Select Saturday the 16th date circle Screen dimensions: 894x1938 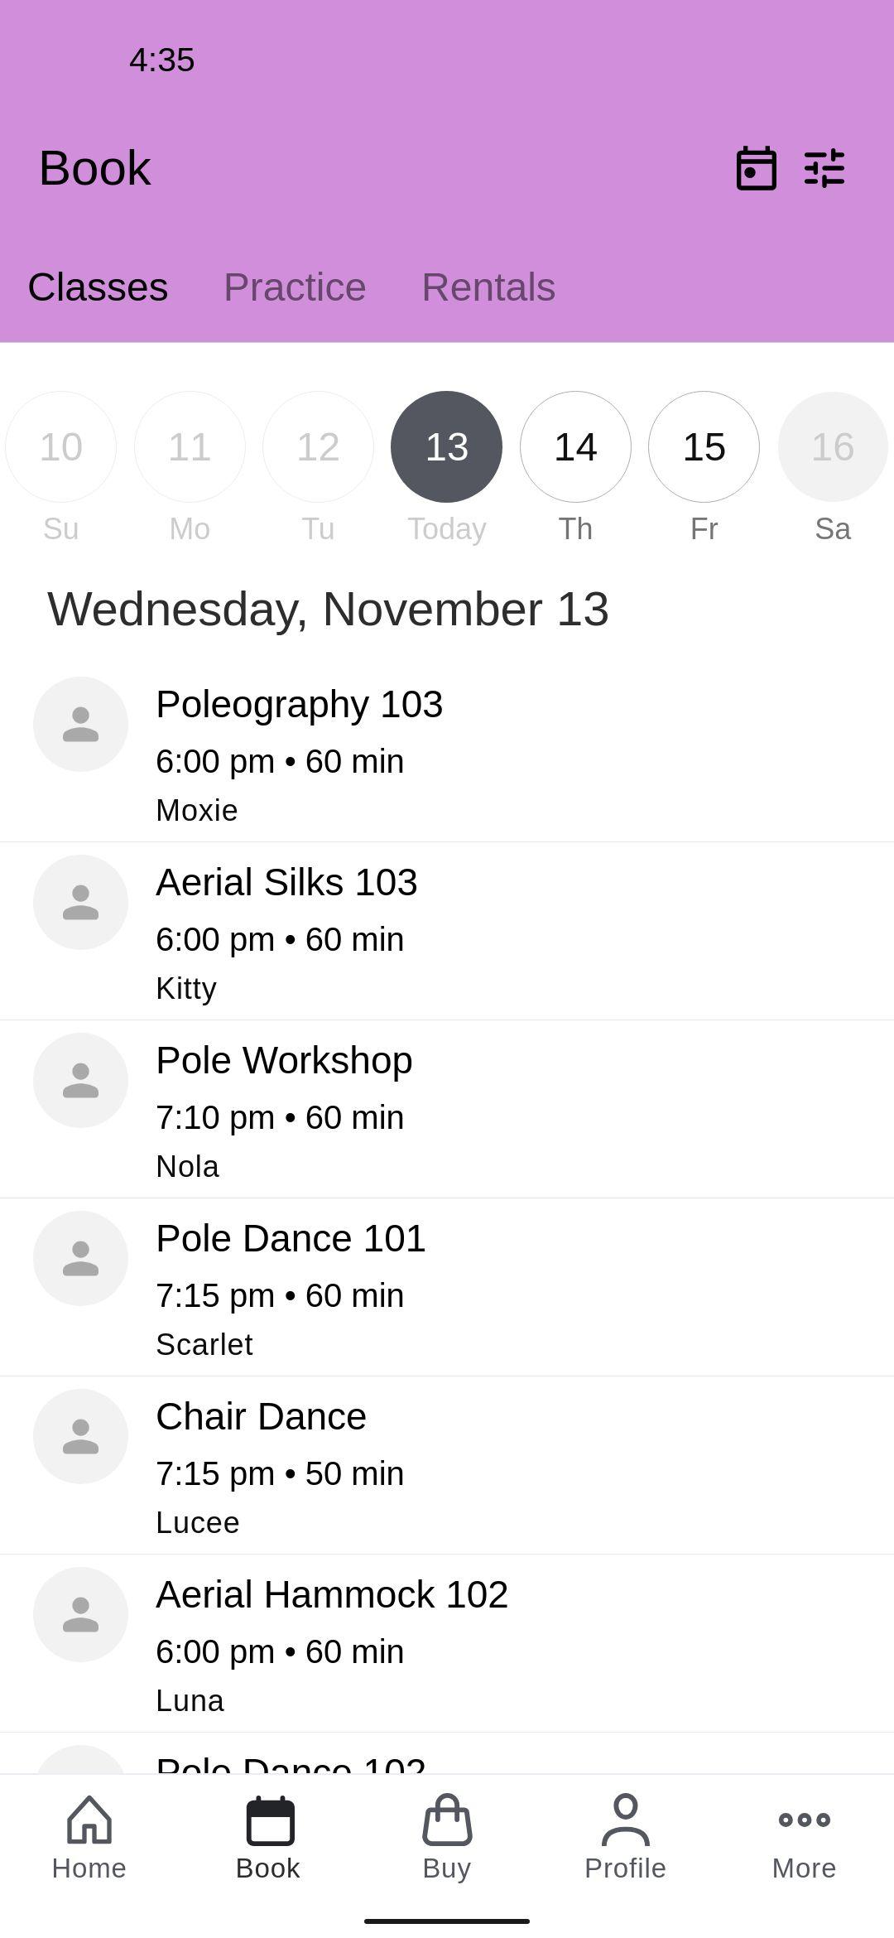pyautogui.click(x=833, y=446)
